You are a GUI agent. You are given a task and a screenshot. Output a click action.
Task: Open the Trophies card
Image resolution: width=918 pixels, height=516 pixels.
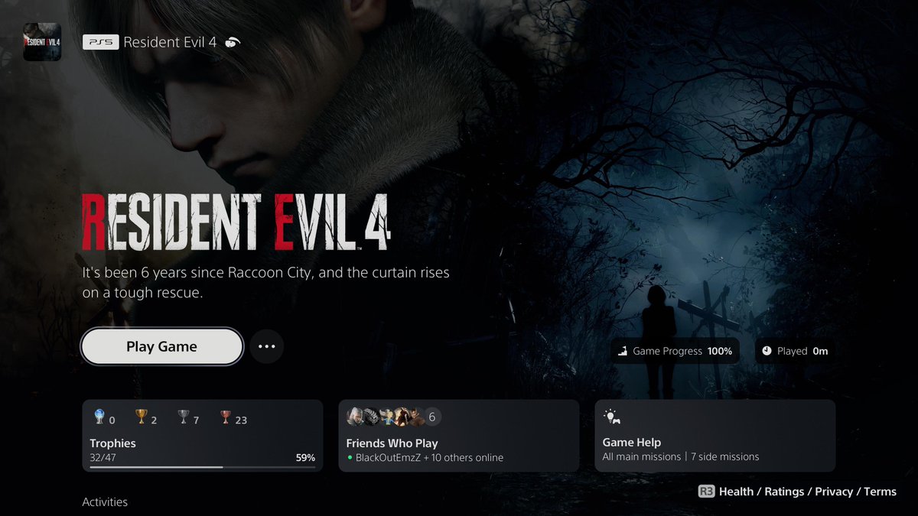tap(202, 435)
